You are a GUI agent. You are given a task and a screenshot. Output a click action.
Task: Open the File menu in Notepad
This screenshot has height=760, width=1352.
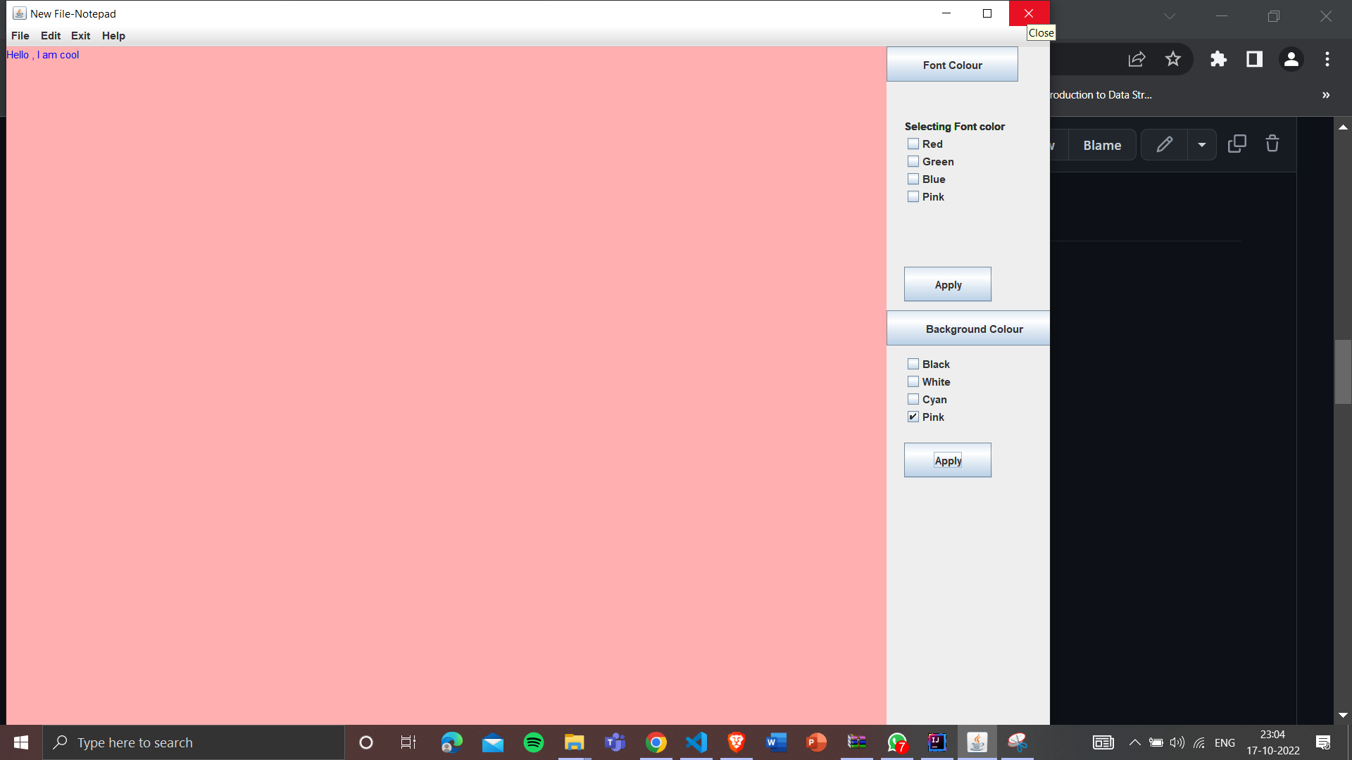[x=20, y=35]
